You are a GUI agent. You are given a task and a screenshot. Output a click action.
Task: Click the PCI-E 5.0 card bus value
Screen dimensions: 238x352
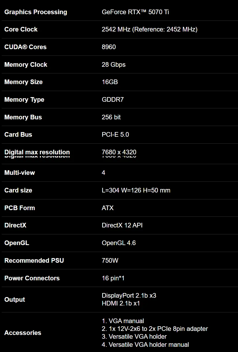click(115, 135)
